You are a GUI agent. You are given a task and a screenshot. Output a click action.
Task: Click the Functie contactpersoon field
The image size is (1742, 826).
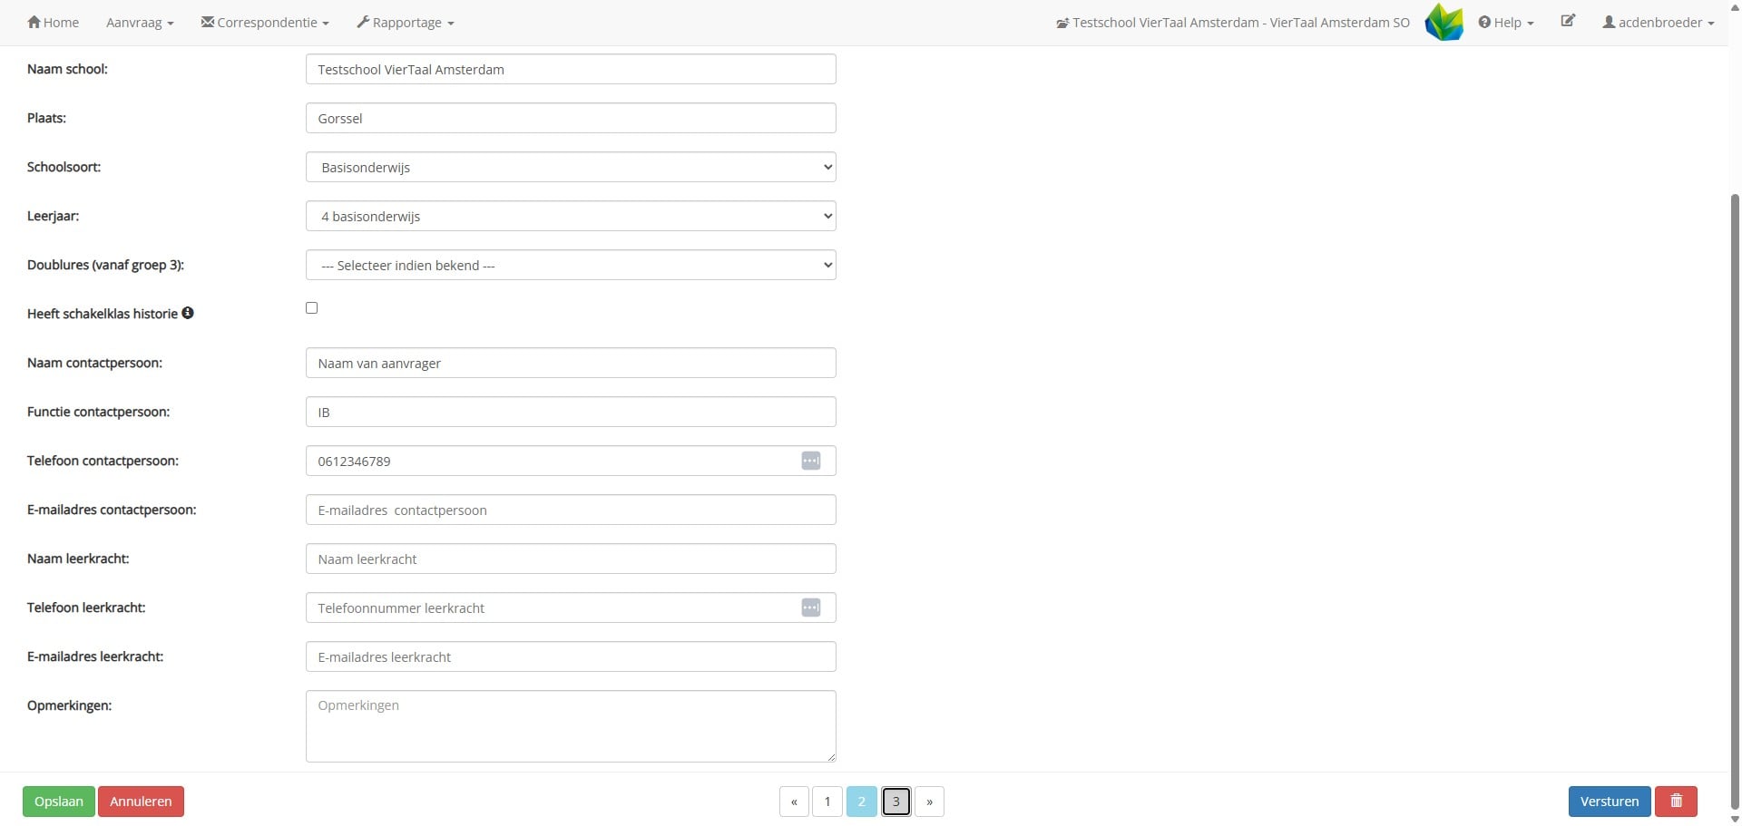[571, 412]
